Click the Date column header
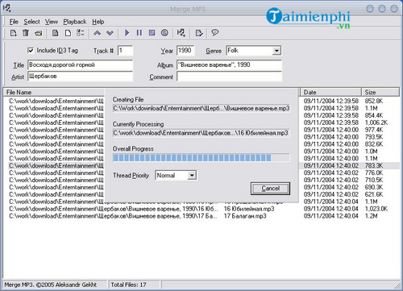Viewport: 403px width, 291px height. [x=330, y=92]
